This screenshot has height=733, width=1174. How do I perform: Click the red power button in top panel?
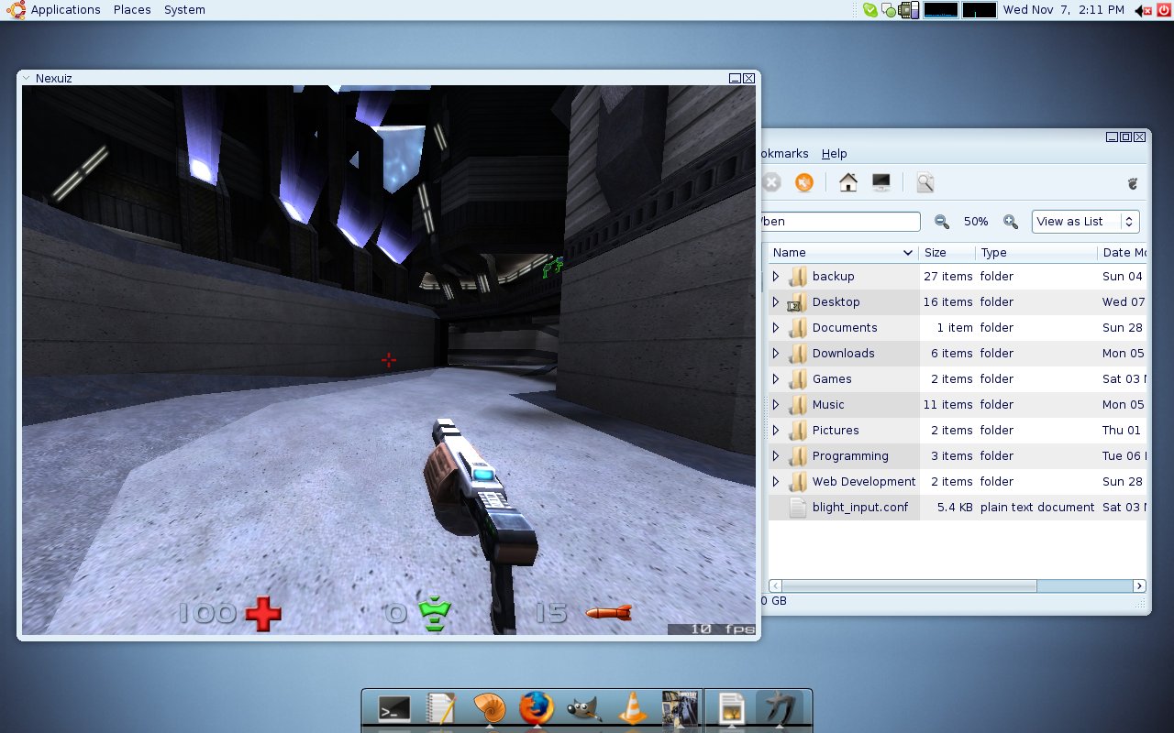point(1164,10)
